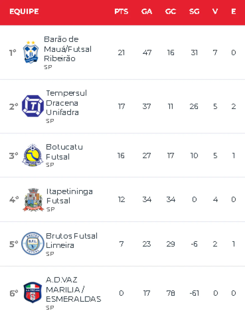The width and height of the screenshot is (245, 313).
Task: Open A.D.VAZ MARILIA / ESMERALDAS team name
Action: coord(73,290)
